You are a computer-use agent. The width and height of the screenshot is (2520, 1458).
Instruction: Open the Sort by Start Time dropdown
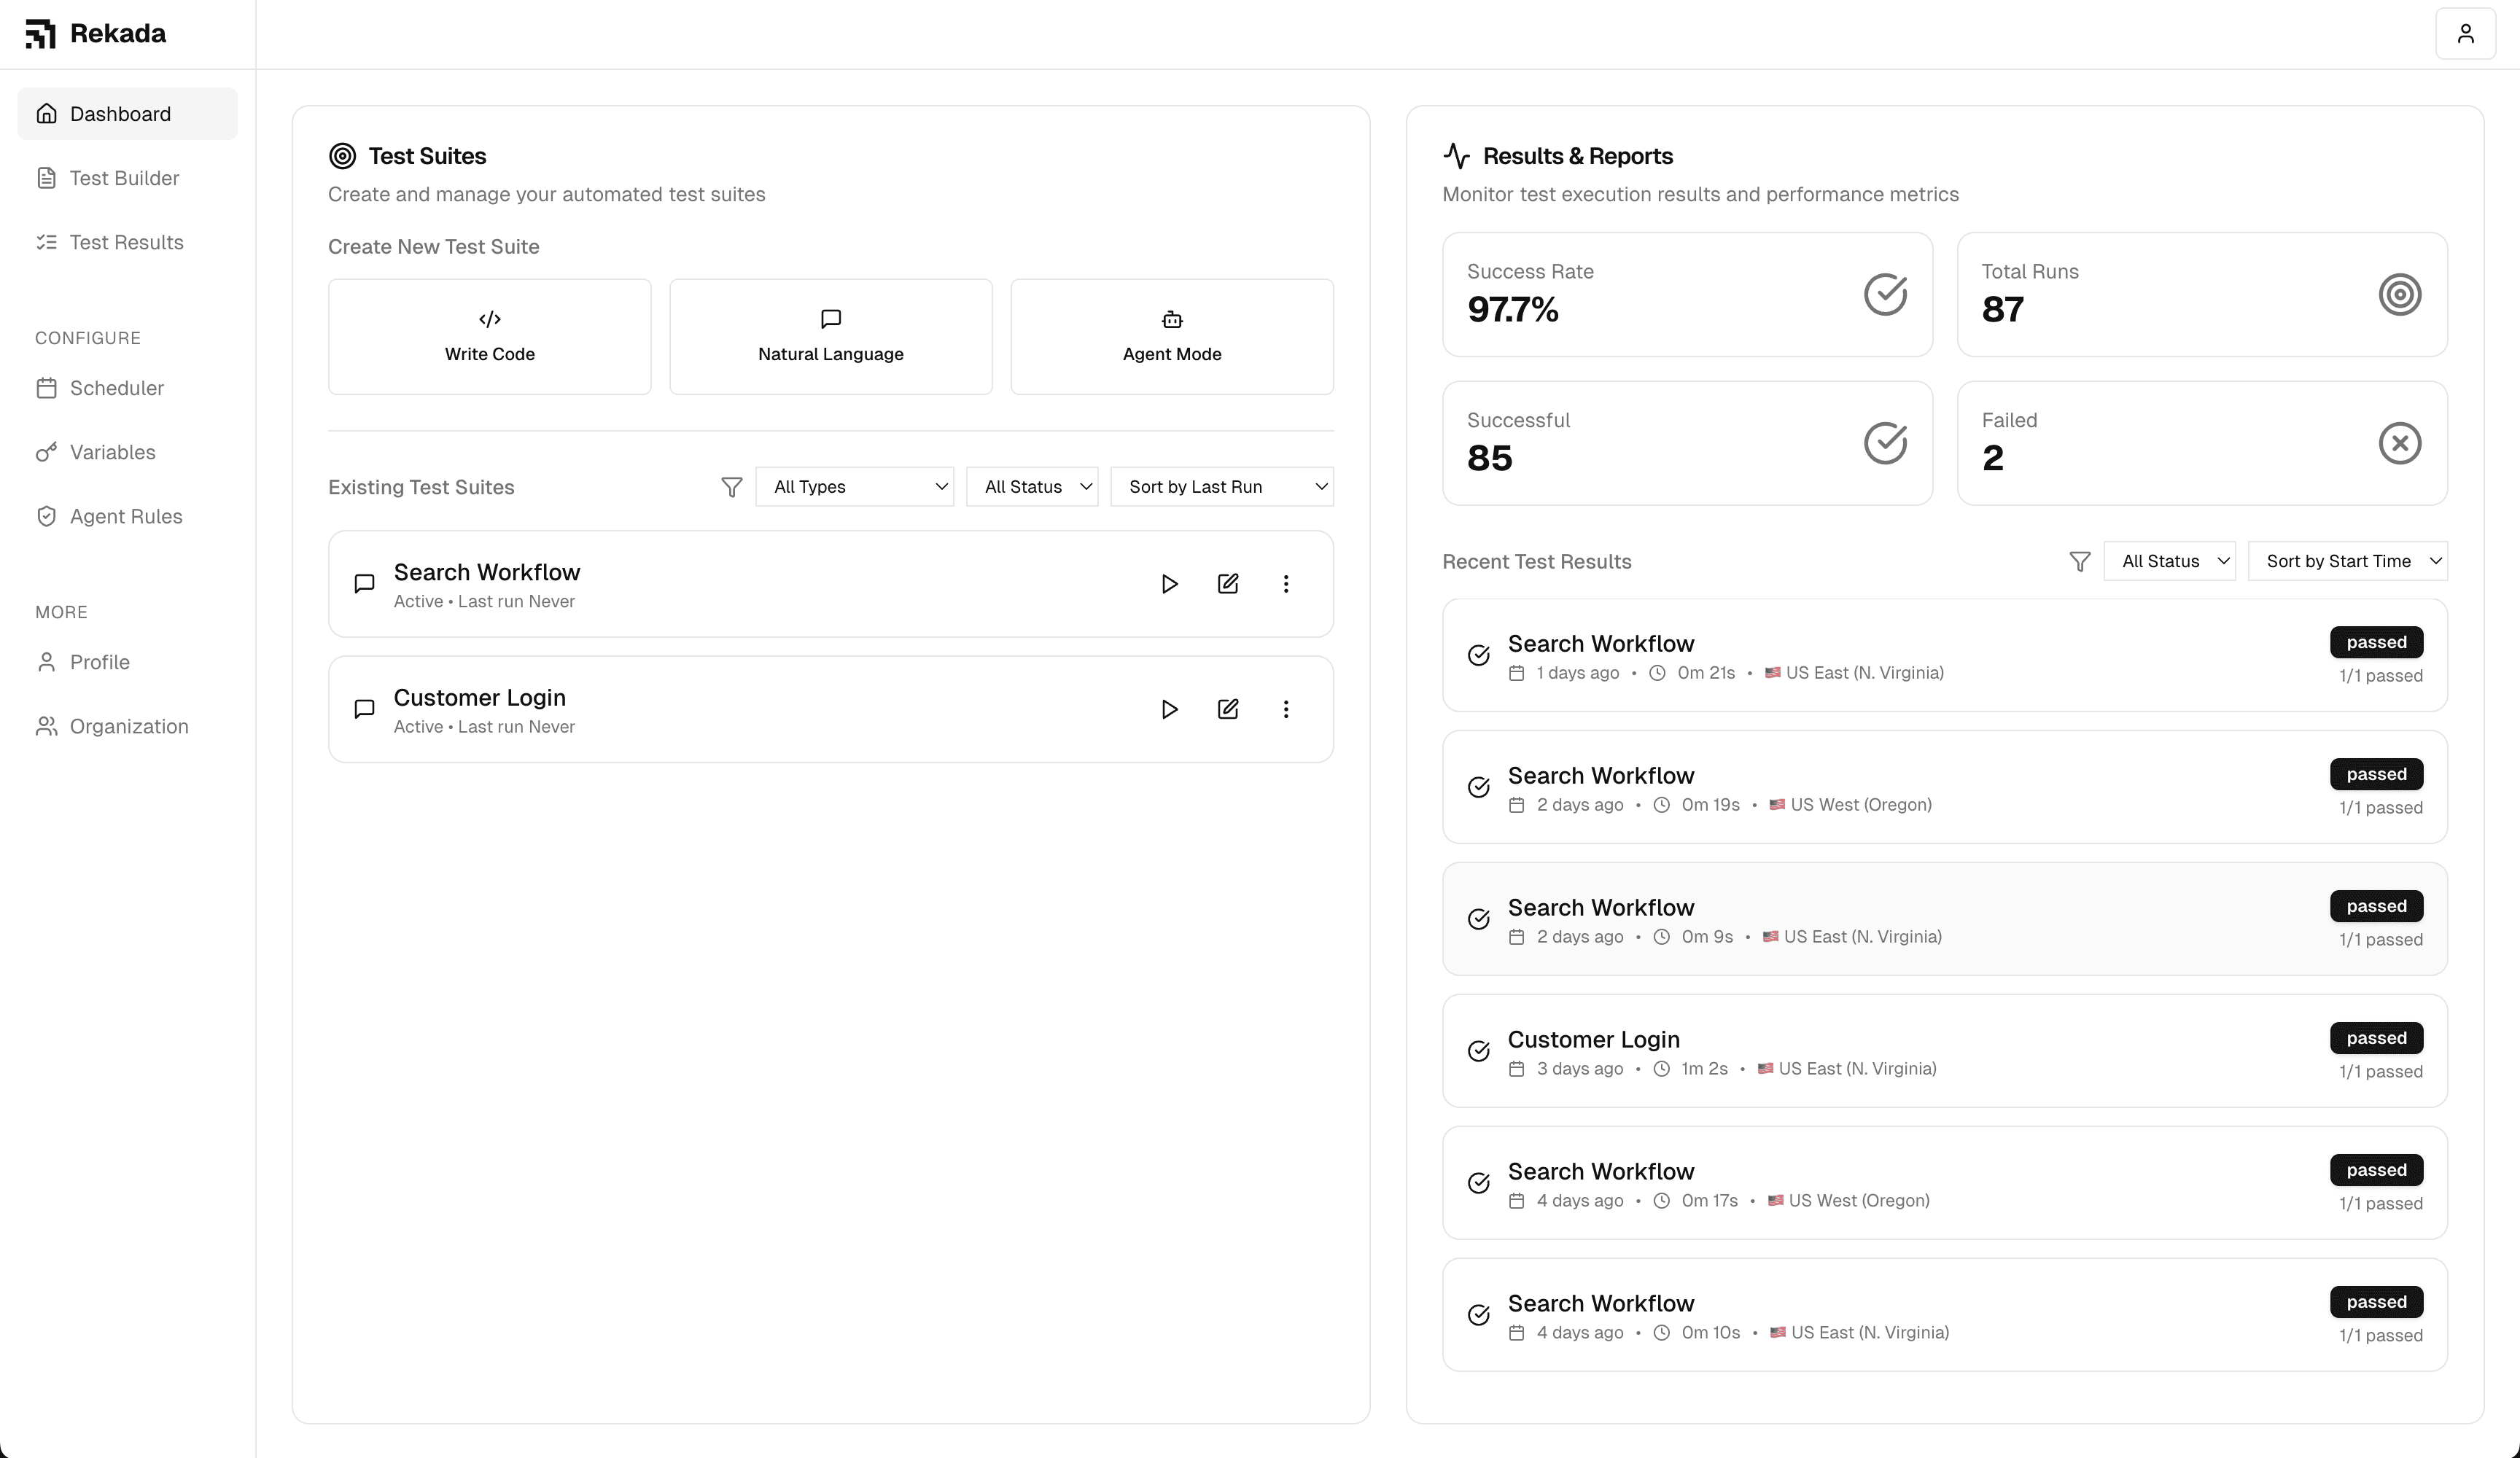[x=2347, y=561]
